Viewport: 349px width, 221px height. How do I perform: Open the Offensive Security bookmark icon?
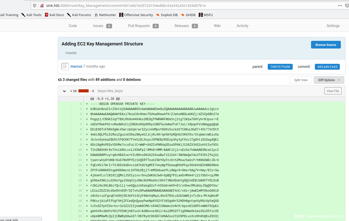(x=121, y=15)
